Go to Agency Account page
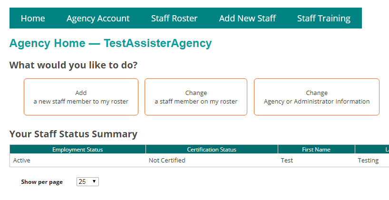This screenshot has height=200, width=389. [x=98, y=19]
